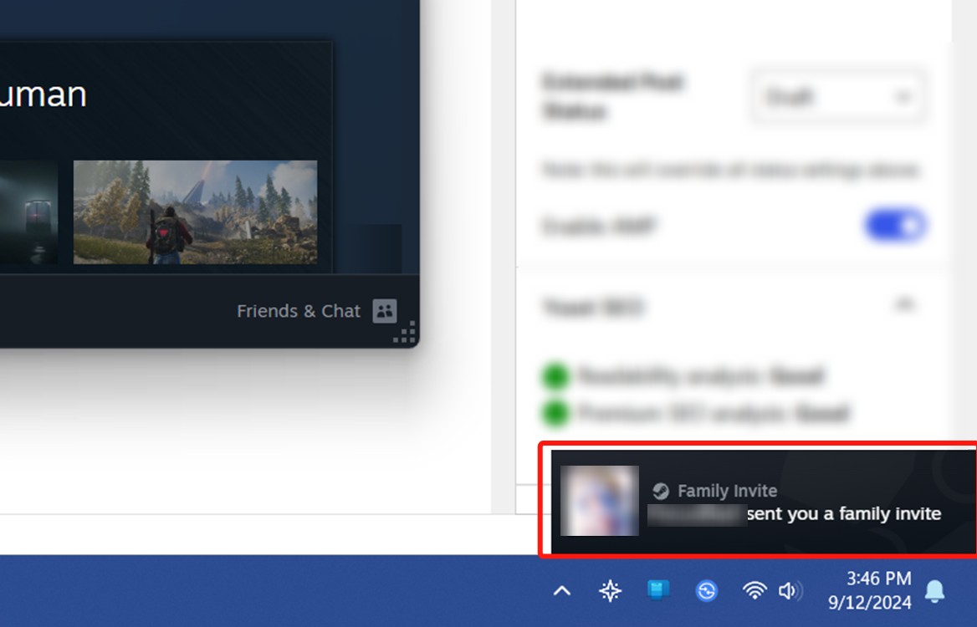Screen dimensions: 977x627
Task: Click the sender's avatar in the invite notification
Action: pyautogui.click(x=600, y=501)
